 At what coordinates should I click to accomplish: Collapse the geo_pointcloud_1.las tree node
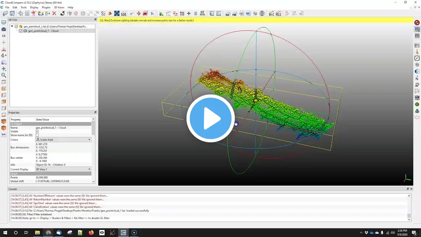click(12, 26)
